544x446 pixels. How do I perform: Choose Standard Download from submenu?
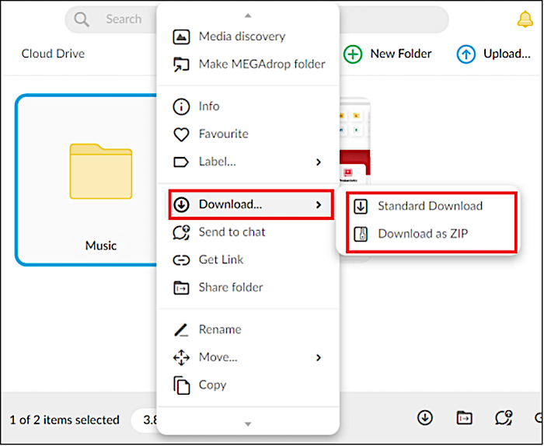pyautogui.click(x=430, y=207)
